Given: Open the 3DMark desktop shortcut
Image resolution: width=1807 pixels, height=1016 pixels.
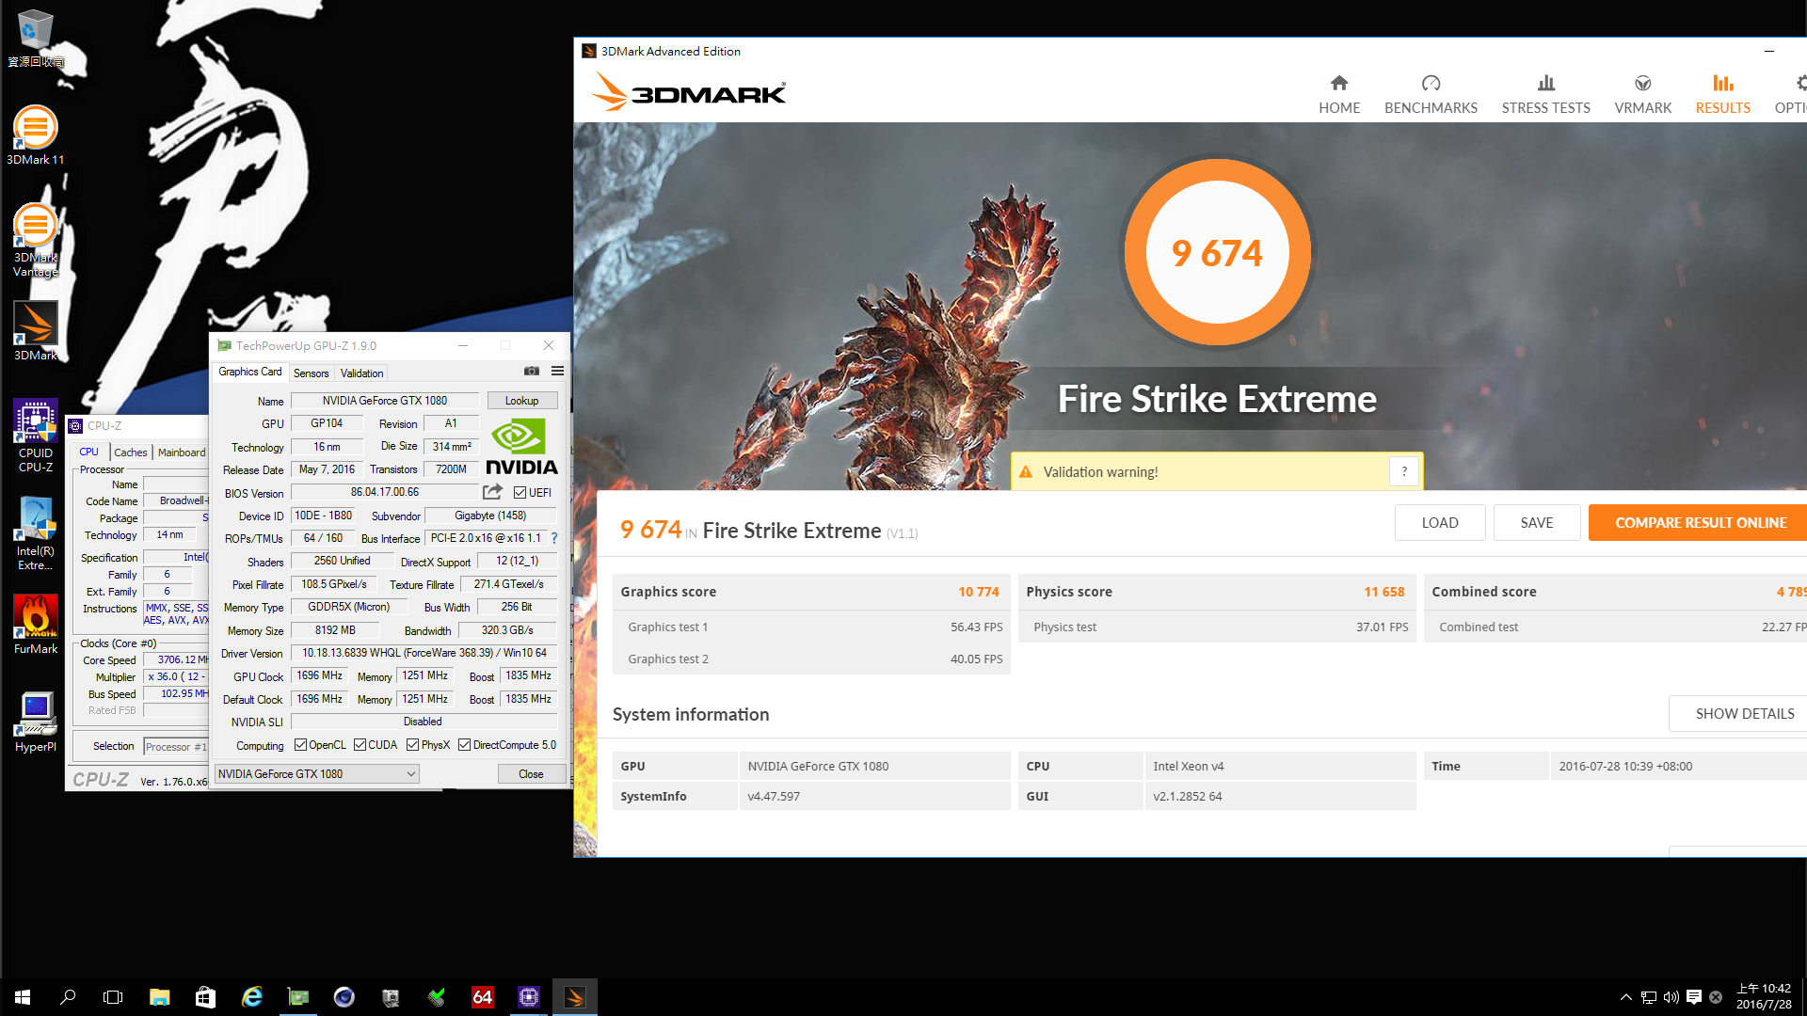Looking at the screenshot, I should click(x=35, y=331).
